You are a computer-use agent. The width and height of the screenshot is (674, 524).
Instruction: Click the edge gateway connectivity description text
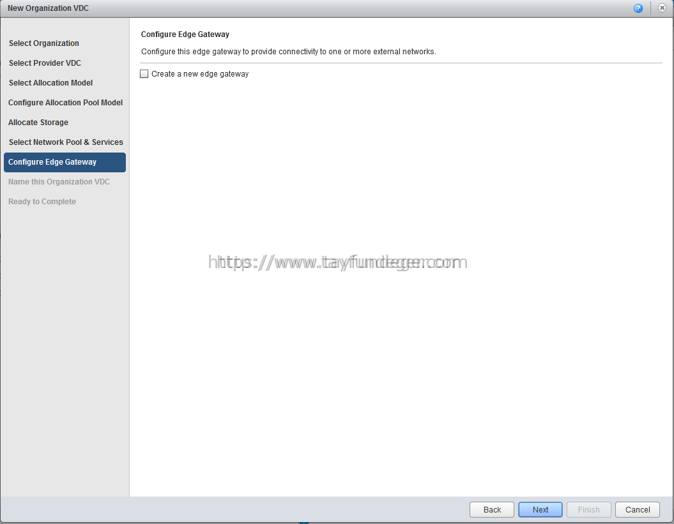tap(288, 52)
